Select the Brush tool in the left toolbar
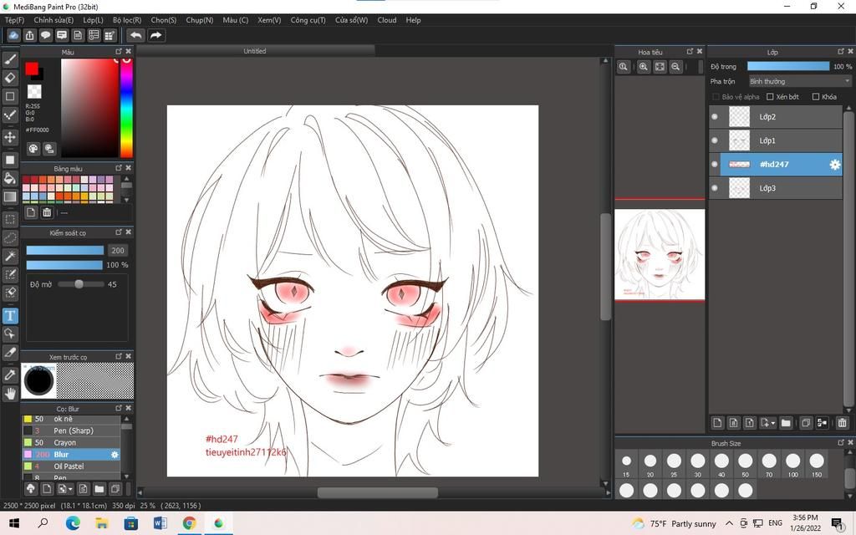This screenshot has width=856, height=535. pos(10,59)
